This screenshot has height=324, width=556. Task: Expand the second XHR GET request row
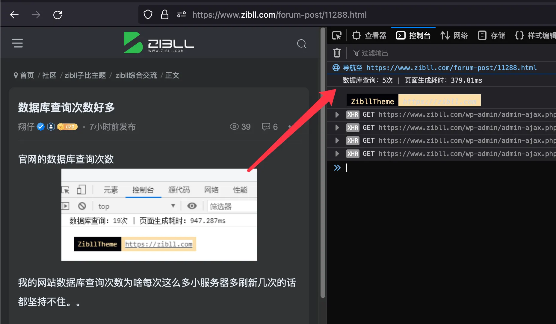click(x=337, y=128)
